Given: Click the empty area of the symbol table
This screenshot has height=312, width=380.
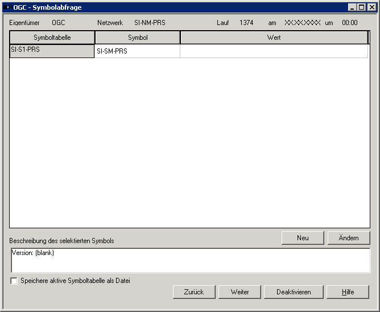Looking at the screenshot, I should coord(189,142).
